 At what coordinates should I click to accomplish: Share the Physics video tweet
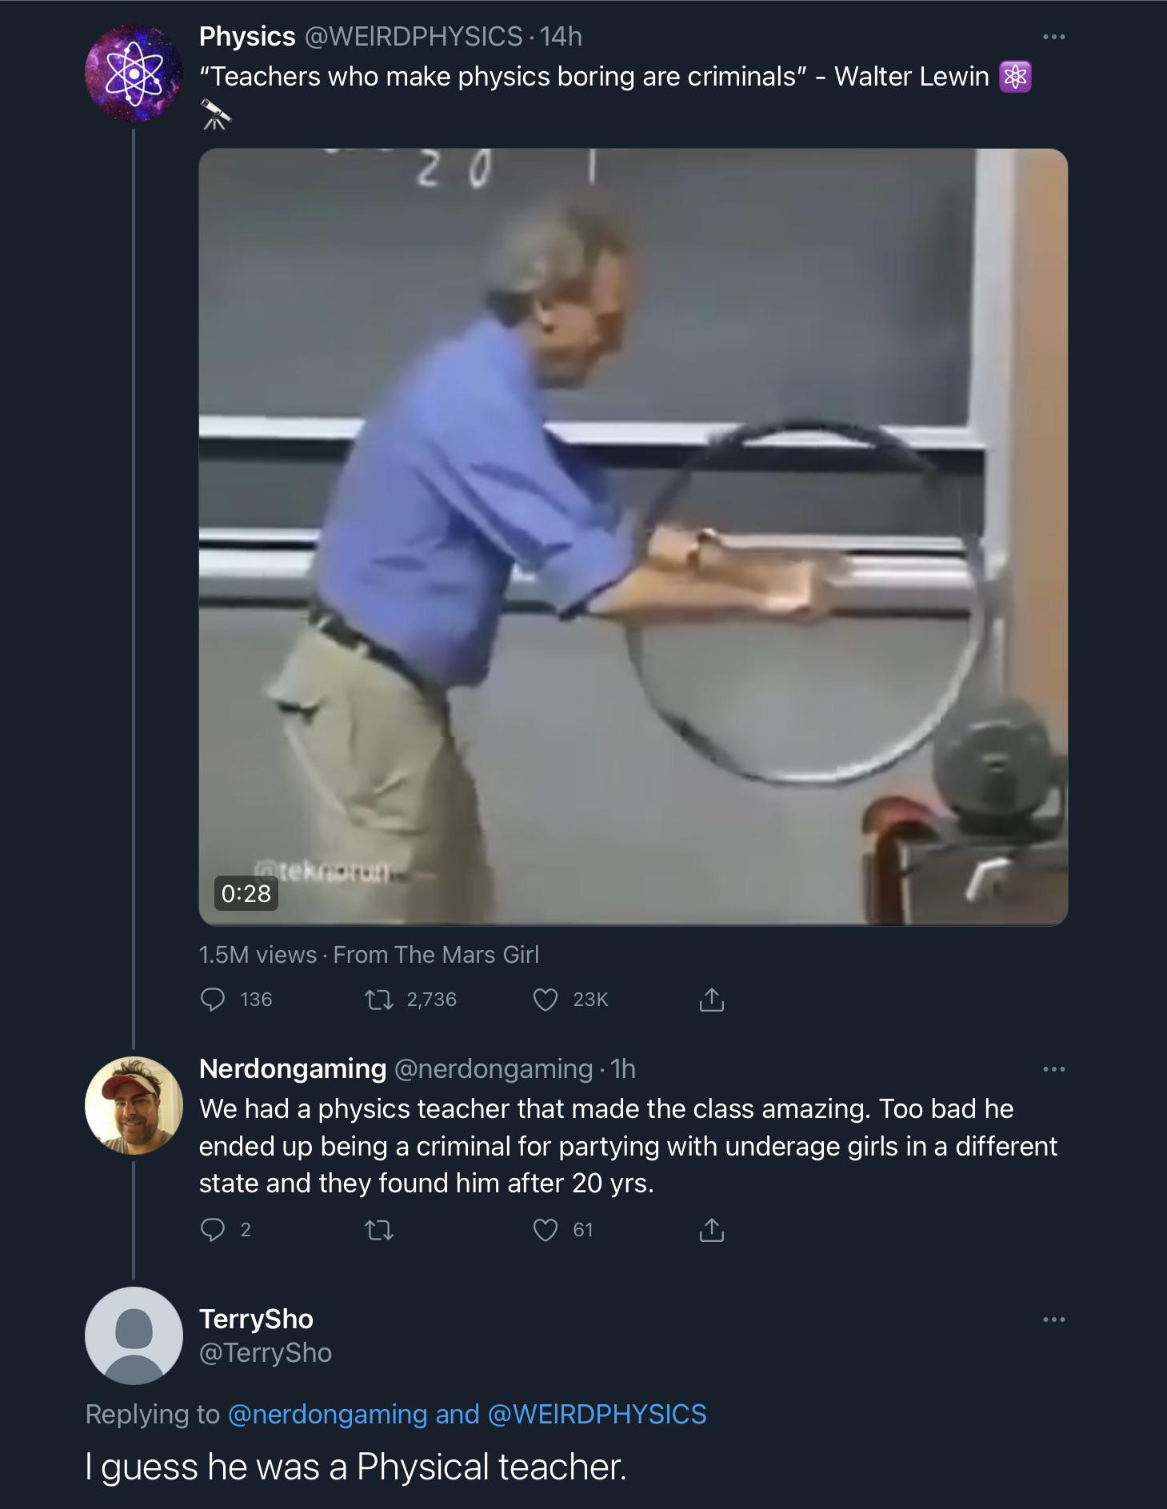pyautogui.click(x=711, y=1000)
